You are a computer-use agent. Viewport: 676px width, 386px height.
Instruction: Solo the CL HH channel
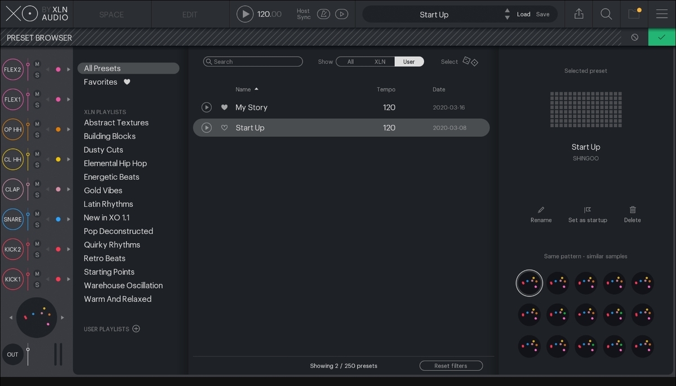[37, 165]
